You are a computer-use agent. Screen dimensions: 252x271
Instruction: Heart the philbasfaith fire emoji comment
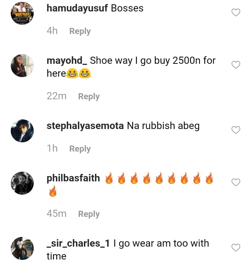pos(236,182)
